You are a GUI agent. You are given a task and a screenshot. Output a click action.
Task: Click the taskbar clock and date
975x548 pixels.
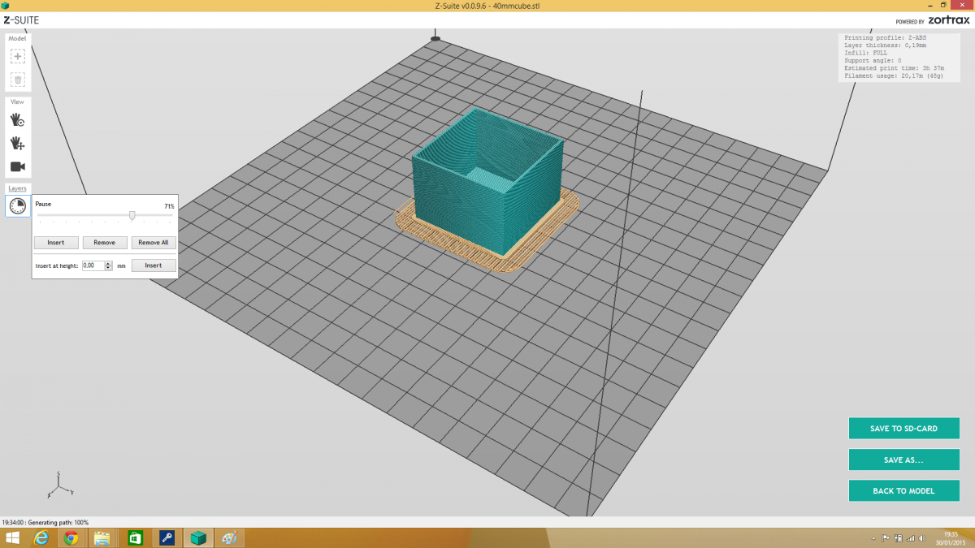tap(951, 538)
